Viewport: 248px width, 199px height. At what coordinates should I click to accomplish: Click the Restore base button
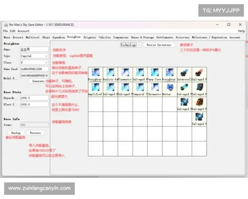(35, 133)
